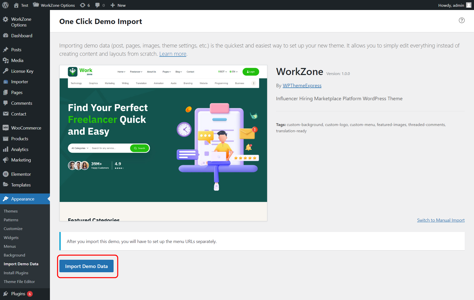This screenshot has width=474, height=300.
Task: Open WorkZone Options in the admin bar
Action: [x=54, y=5]
